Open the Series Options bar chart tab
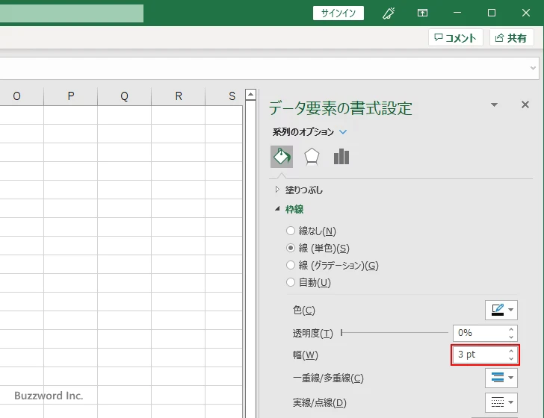The width and height of the screenshot is (544, 418). pyautogui.click(x=341, y=156)
